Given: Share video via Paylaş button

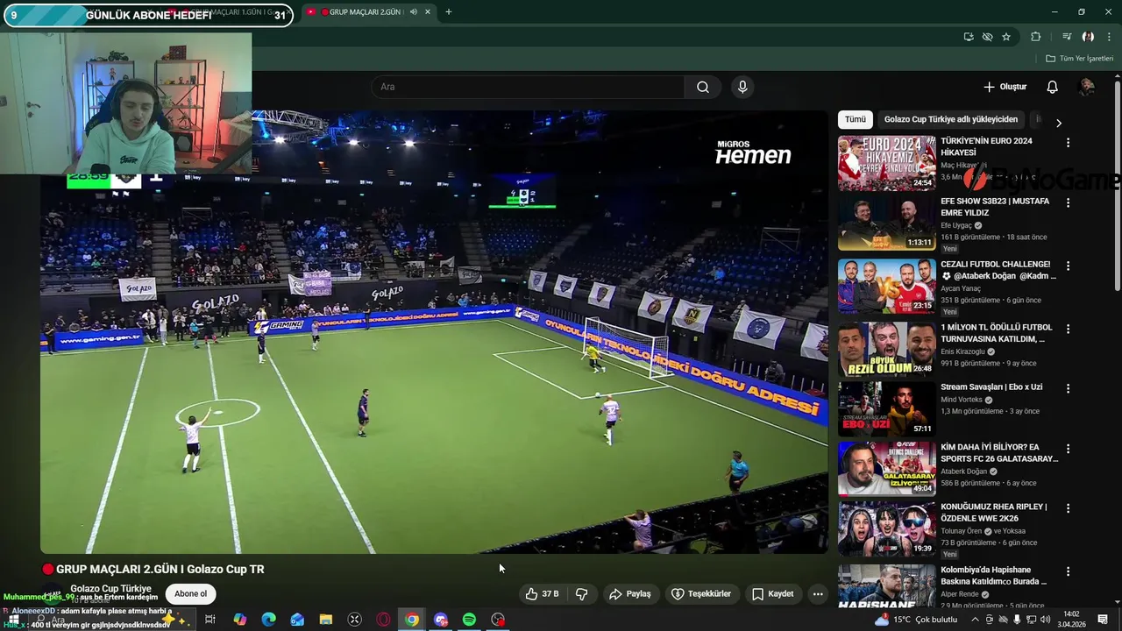Looking at the screenshot, I should [x=630, y=593].
